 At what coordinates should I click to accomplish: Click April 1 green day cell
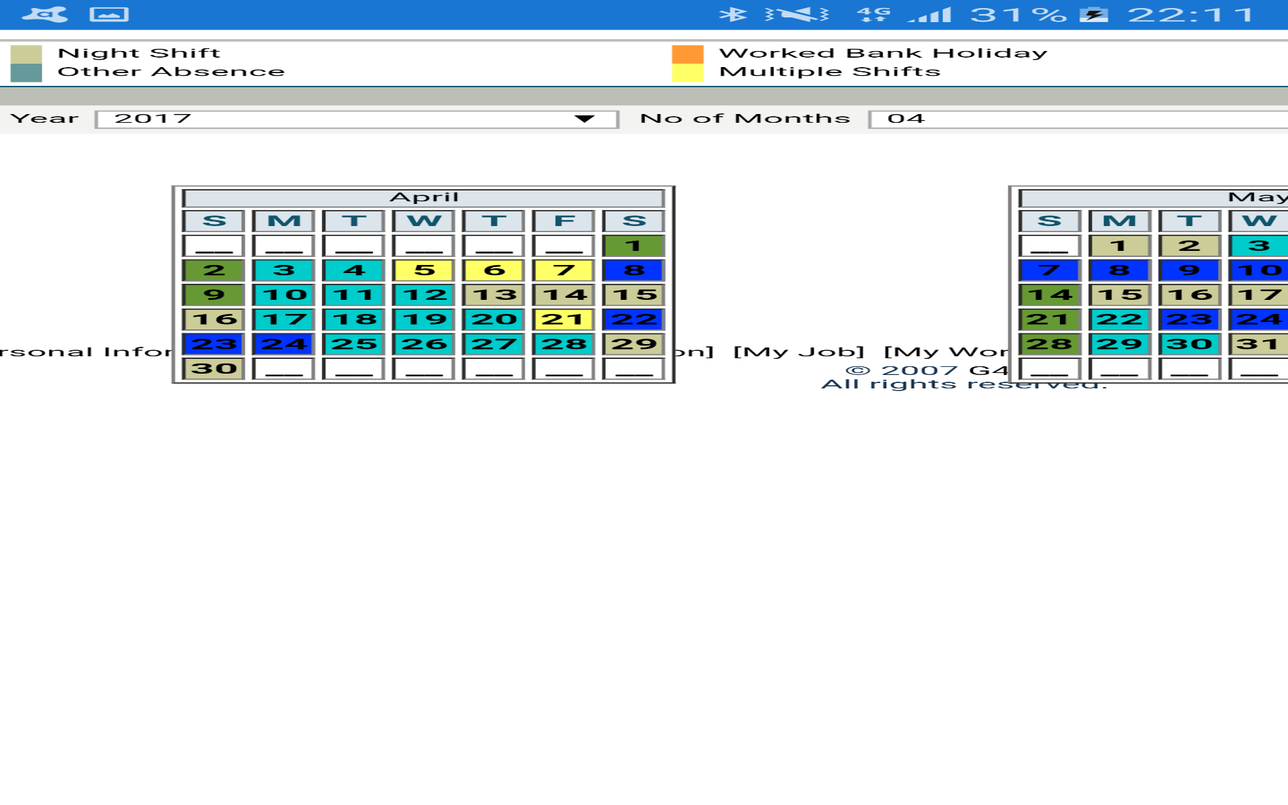[x=633, y=246]
